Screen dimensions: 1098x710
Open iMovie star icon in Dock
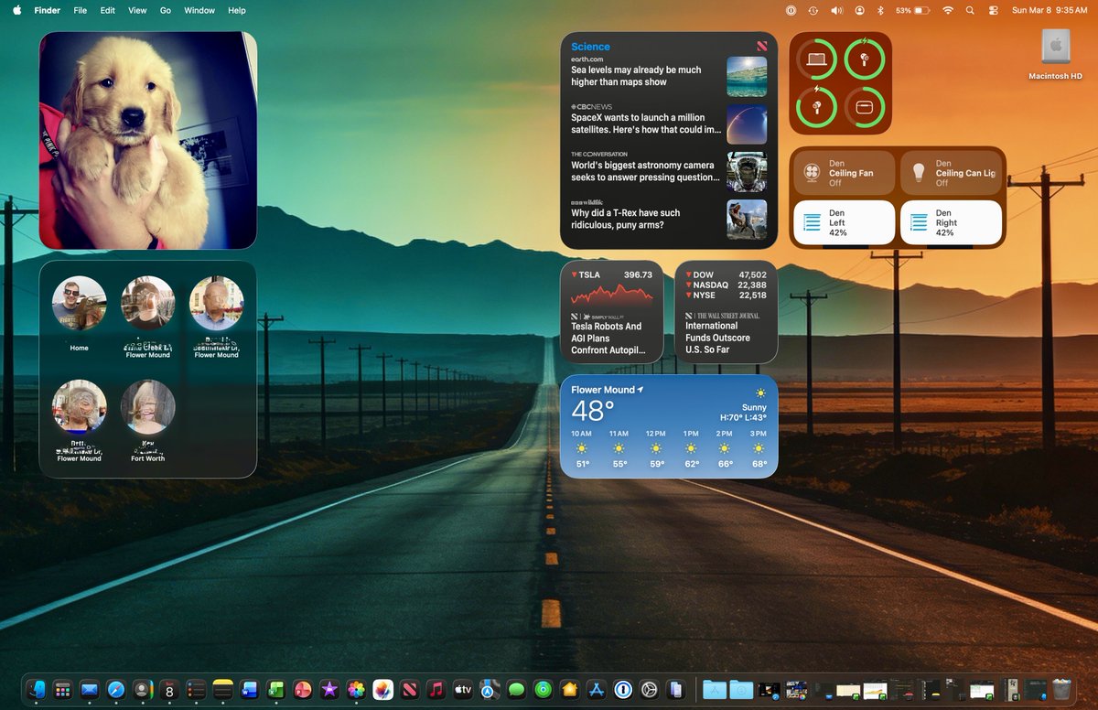pyautogui.click(x=329, y=690)
